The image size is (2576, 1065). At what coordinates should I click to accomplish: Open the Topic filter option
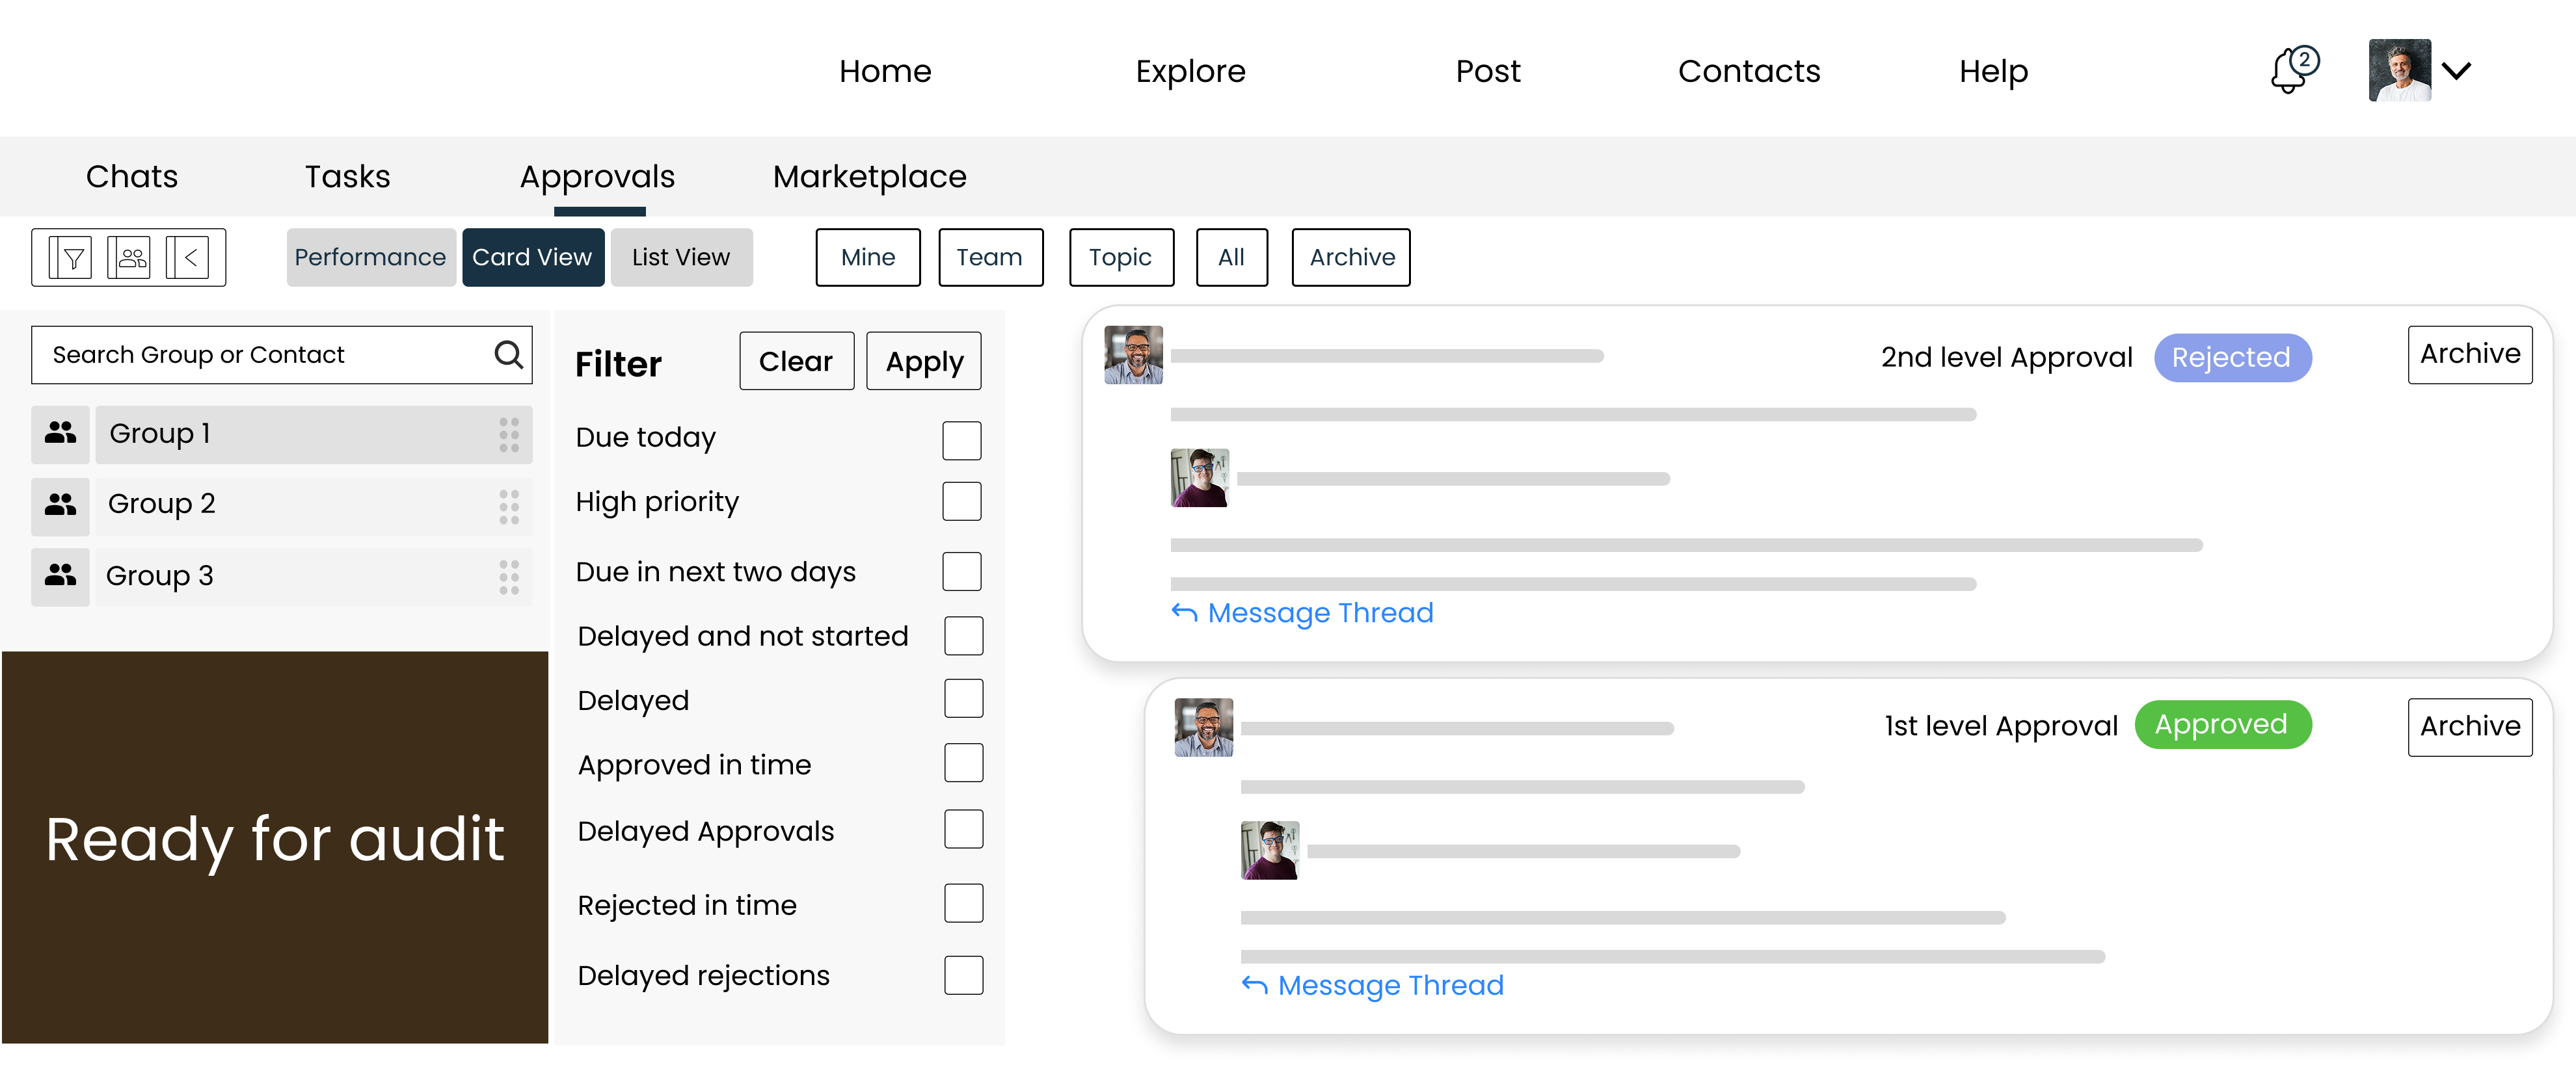[x=1120, y=257]
